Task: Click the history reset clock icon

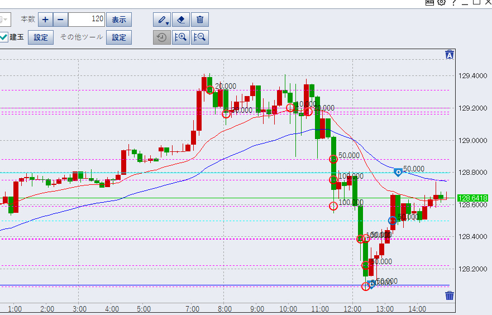Action: click(161, 37)
